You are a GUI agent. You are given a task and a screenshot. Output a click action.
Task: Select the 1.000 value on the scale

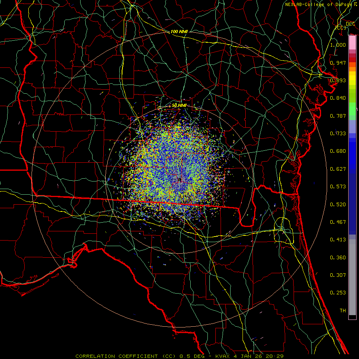[338, 45]
